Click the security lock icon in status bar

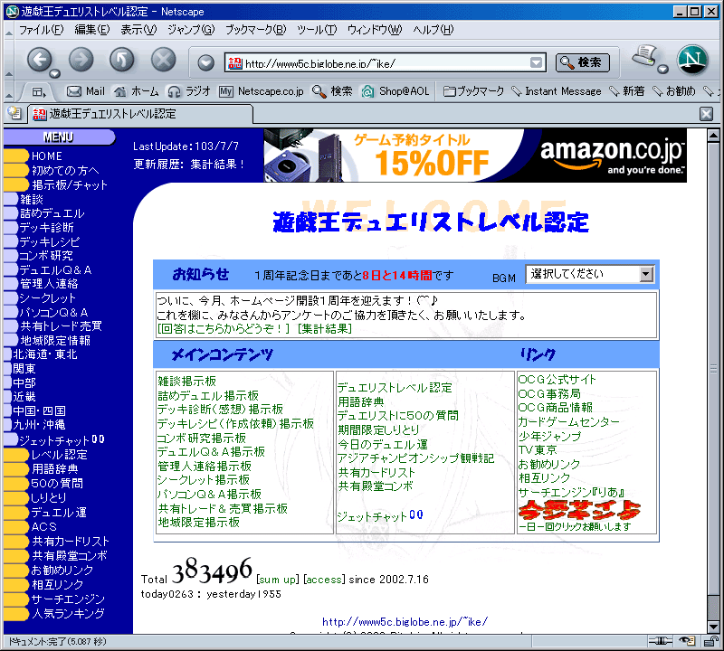(711, 640)
